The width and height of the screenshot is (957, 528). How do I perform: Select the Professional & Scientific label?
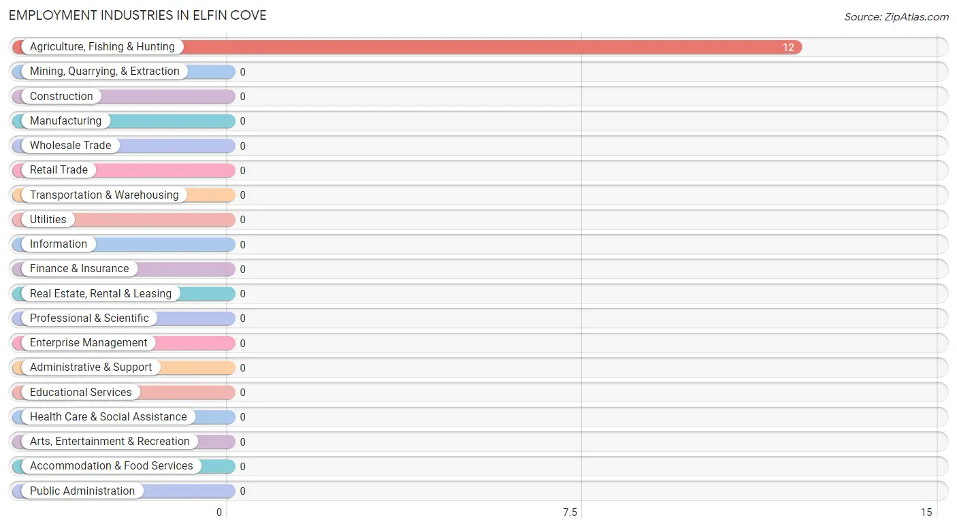click(x=89, y=318)
